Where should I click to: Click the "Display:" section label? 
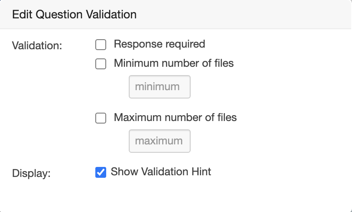tap(31, 173)
